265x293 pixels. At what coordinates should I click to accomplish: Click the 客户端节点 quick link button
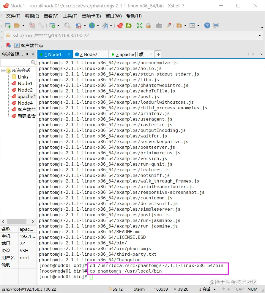29,45
